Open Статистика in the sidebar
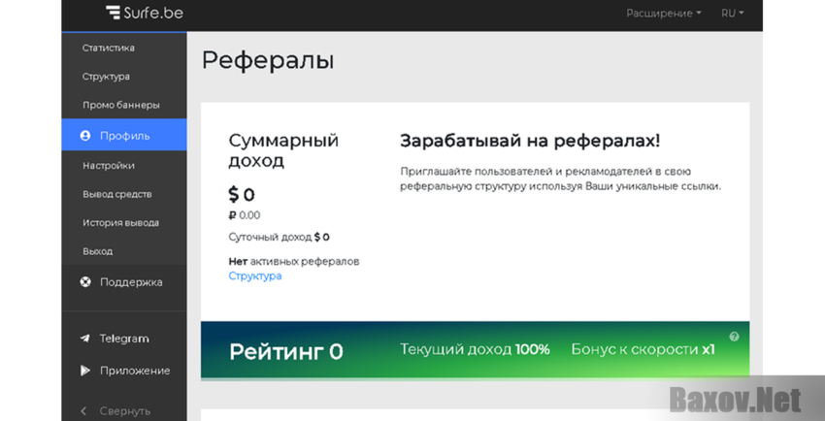 tap(109, 48)
